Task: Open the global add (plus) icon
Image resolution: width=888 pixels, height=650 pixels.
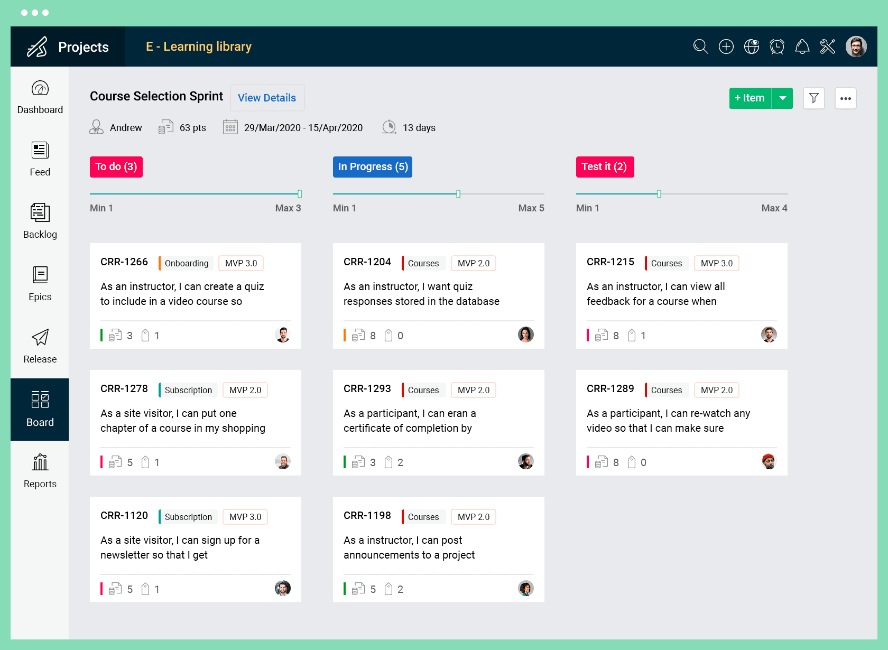Action: pos(726,47)
